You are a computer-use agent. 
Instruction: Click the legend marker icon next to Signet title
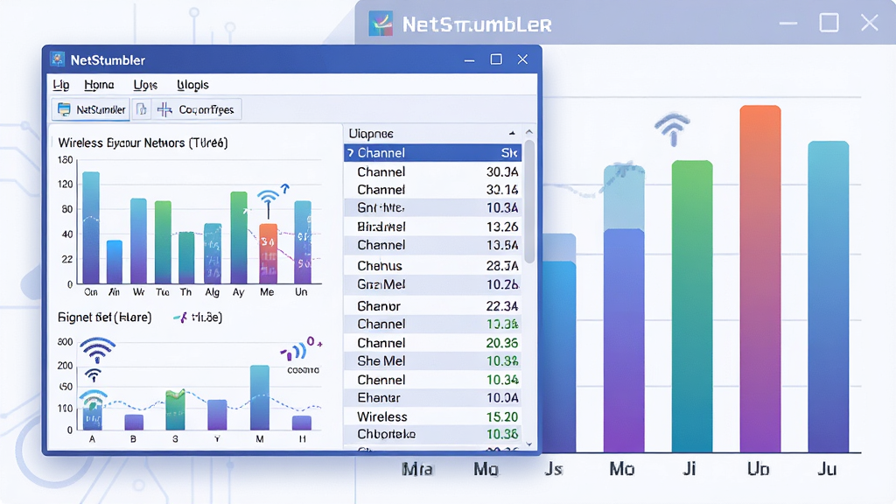180,317
